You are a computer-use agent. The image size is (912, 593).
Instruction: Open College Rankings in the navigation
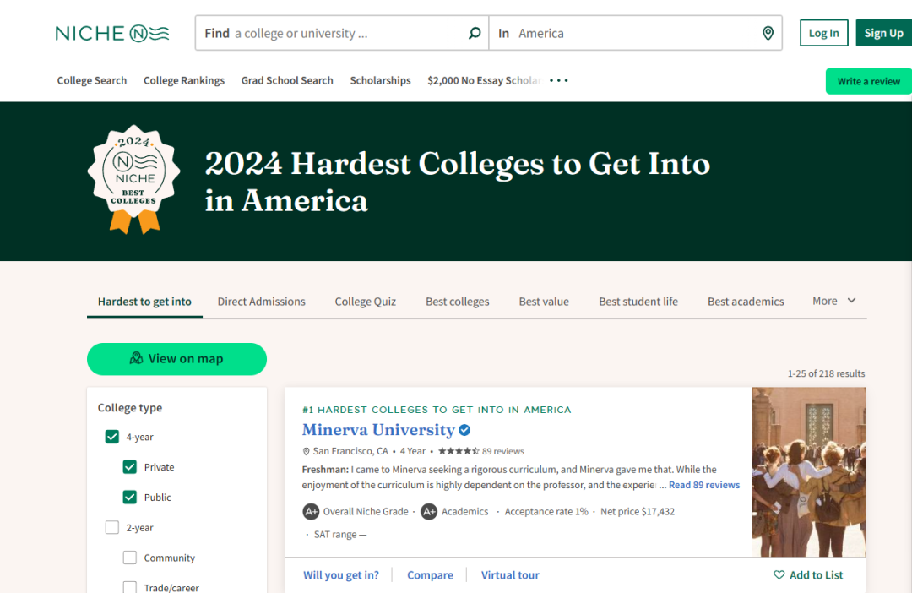[x=184, y=80]
